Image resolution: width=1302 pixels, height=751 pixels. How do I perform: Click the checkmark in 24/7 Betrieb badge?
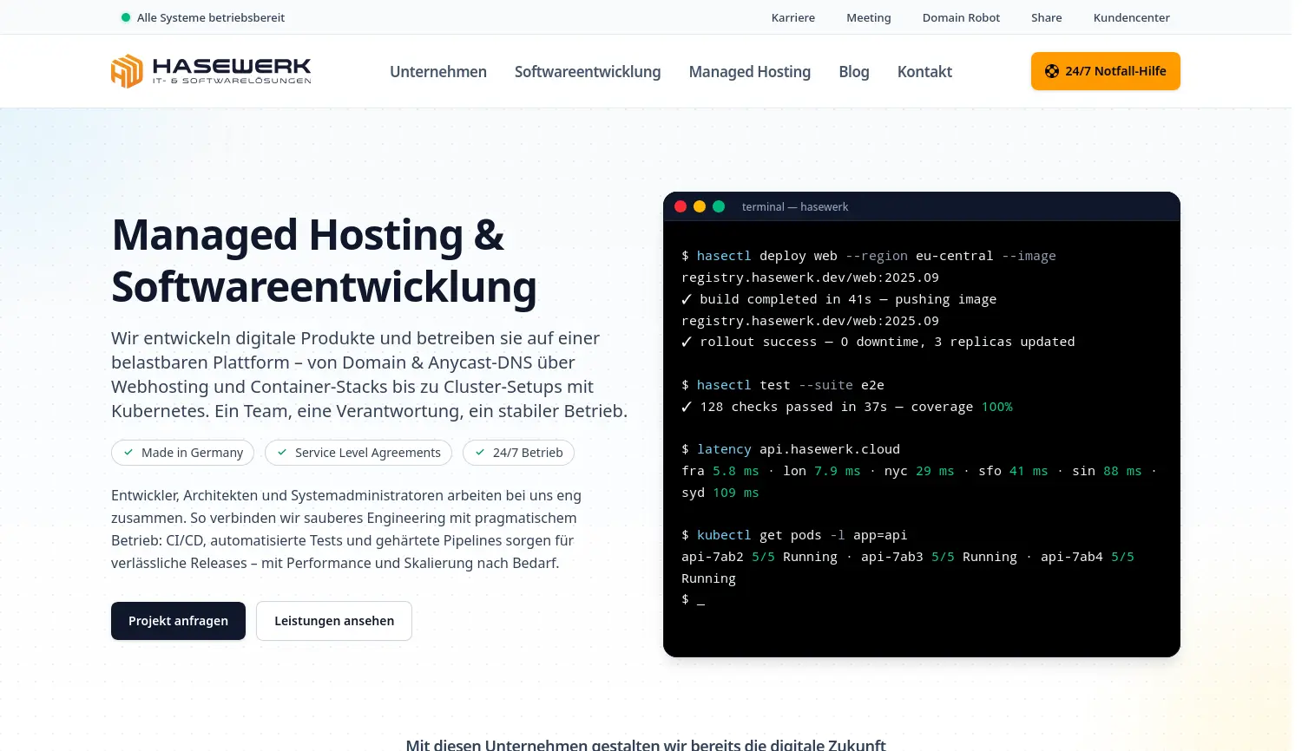pos(480,452)
